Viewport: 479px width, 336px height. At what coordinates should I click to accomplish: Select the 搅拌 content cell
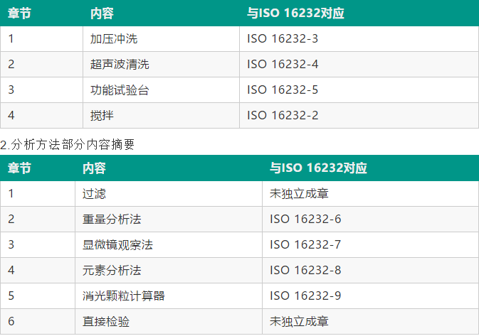point(161,116)
